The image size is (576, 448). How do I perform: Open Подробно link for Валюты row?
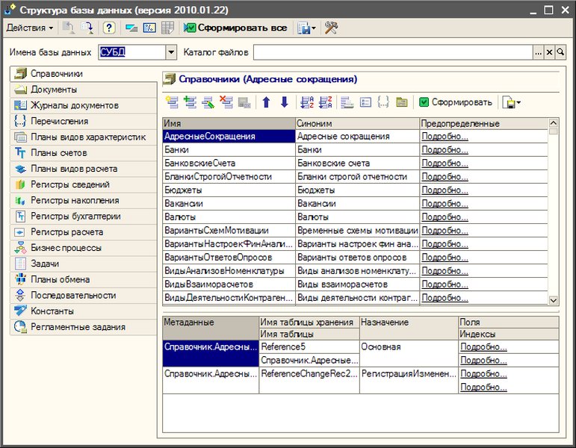coord(445,217)
